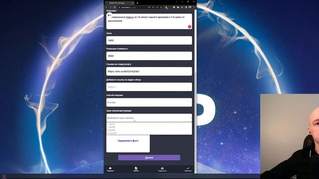
Task: Open the Подписки people icon tab
Action: [162, 169]
